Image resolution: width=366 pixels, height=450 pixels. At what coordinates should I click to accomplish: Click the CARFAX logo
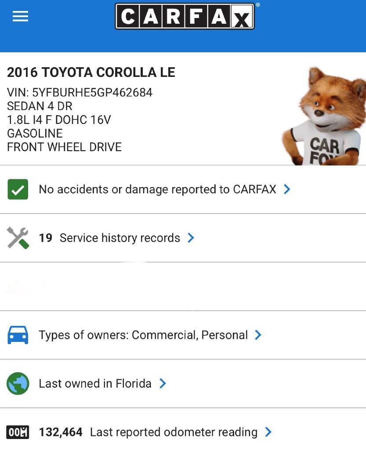click(185, 17)
